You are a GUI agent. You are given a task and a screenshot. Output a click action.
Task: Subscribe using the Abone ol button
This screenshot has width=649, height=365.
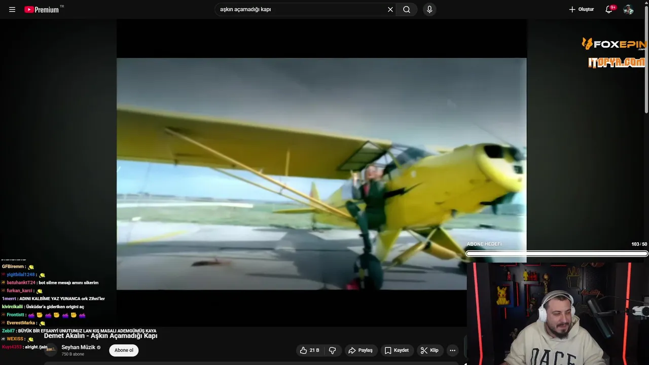coord(124,350)
